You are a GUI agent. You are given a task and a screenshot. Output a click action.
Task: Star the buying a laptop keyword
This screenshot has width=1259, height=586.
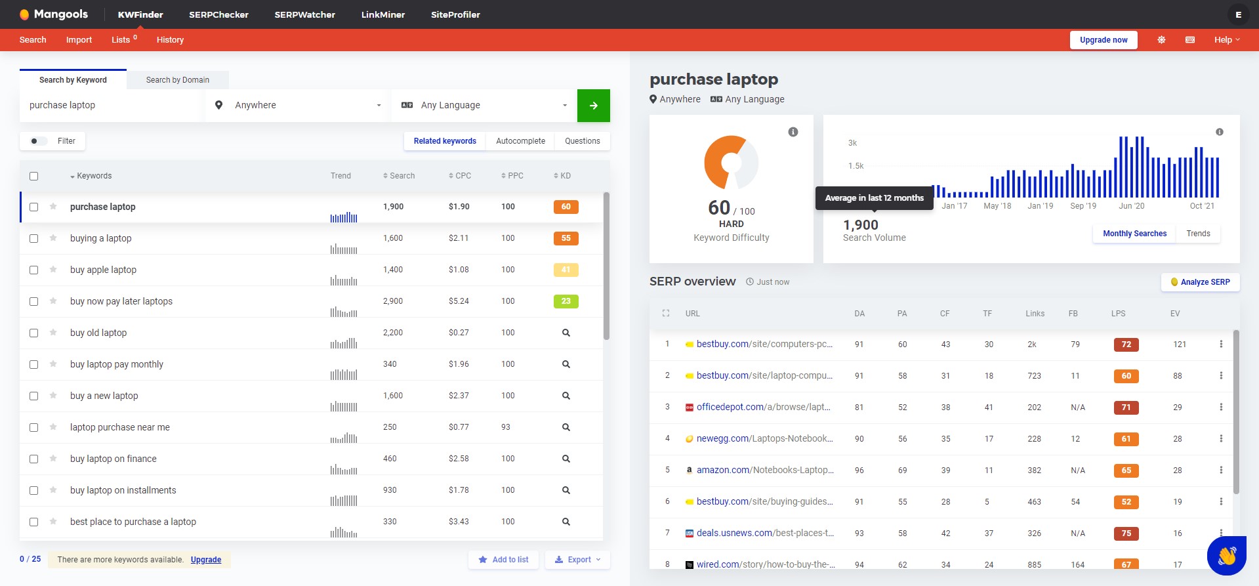tap(53, 238)
